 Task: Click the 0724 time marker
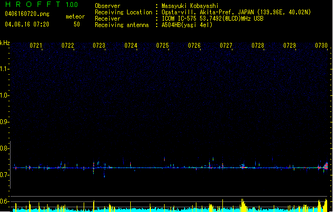[x=131, y=46]
